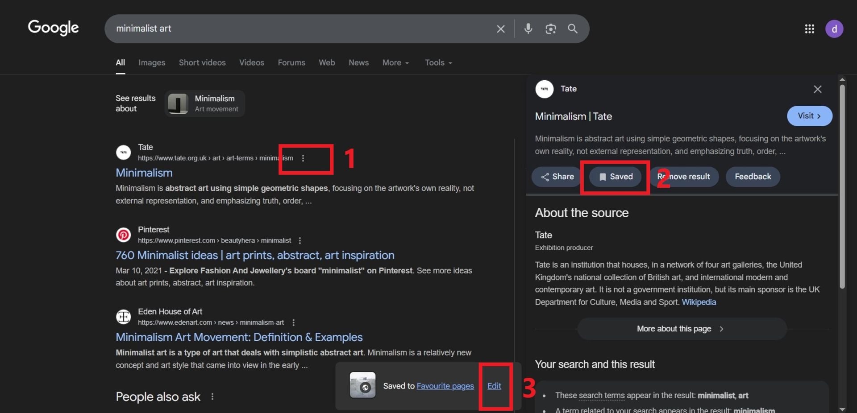Open the Tools dropdown
Image resolution: width=857 pixels, height=413 pixels.
pyautogui.click(x=438, y=63)
